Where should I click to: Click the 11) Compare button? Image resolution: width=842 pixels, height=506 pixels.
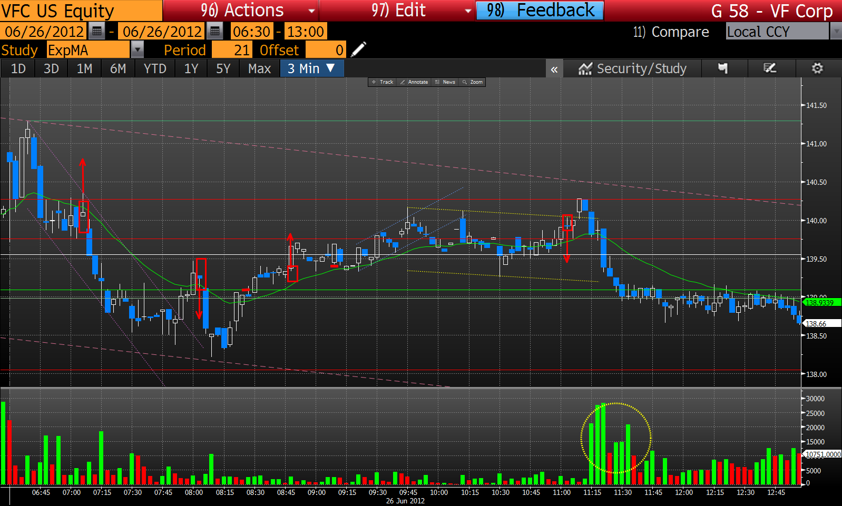pos(671,32)
